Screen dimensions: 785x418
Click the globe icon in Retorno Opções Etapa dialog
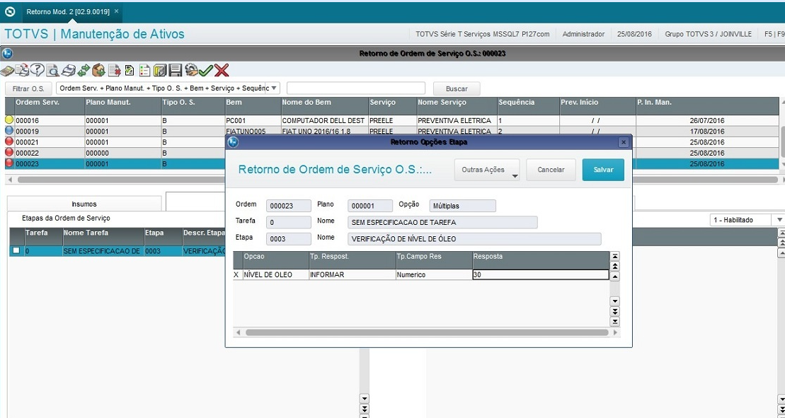click(233, 142)
